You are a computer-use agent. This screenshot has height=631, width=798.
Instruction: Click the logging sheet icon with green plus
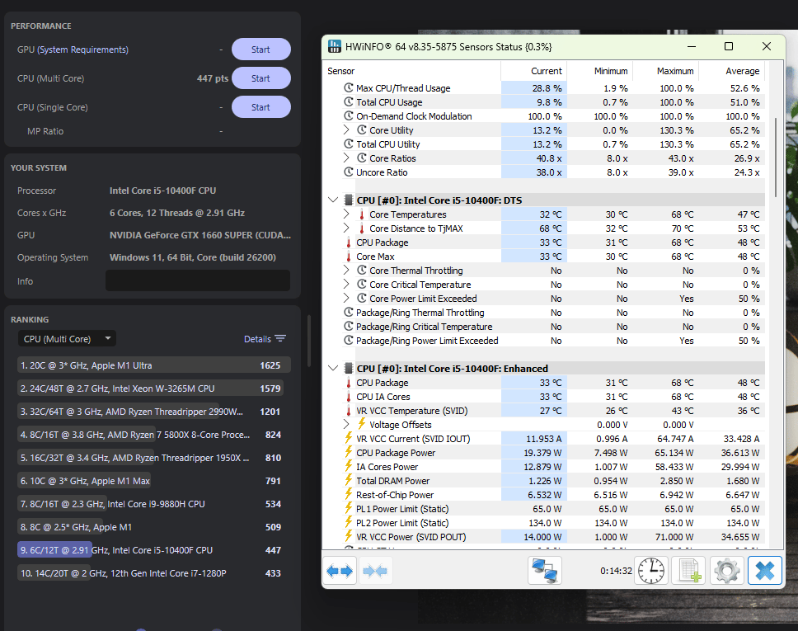[689, 571]
